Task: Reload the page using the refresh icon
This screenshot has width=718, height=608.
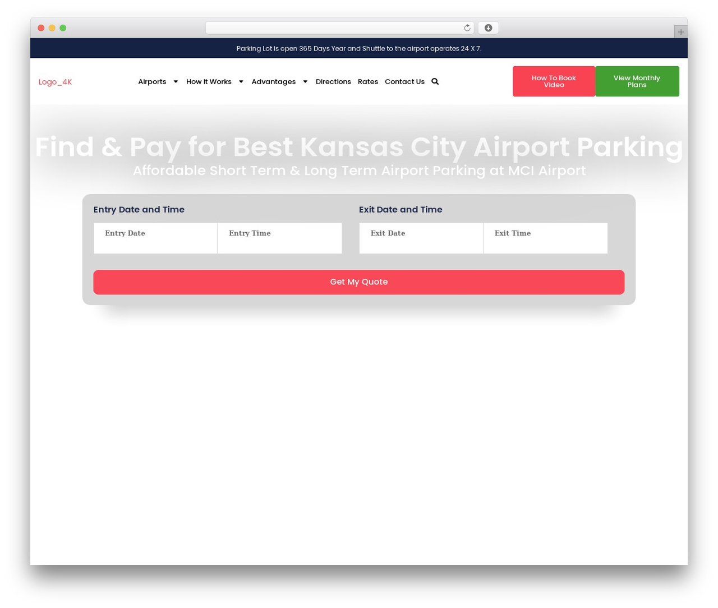Action: pos(467,28)
